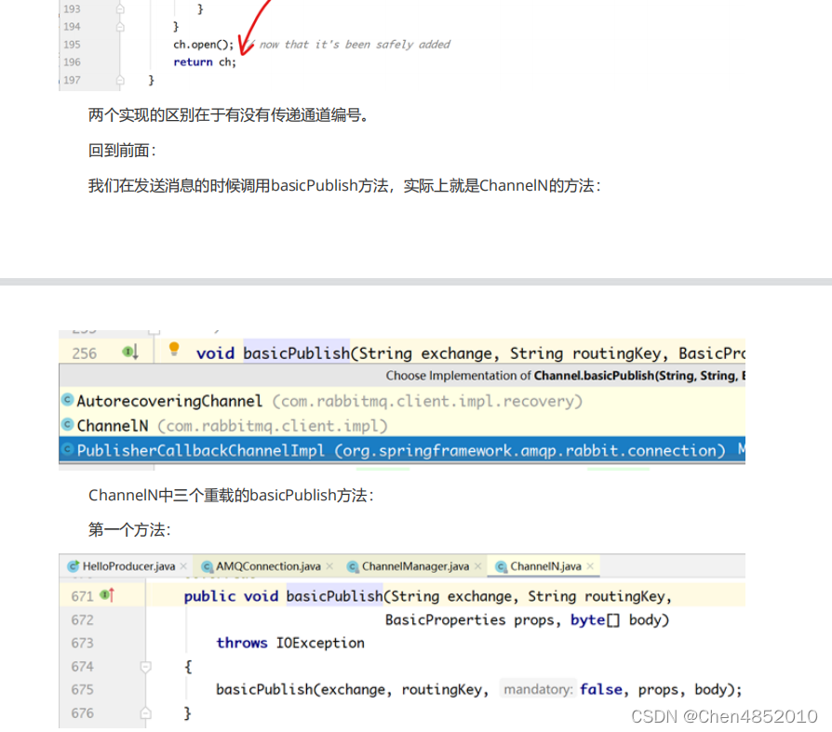Click the AMQConnection.java file icon
Screen dimensions: 832x732
click(x=207, y=566)
